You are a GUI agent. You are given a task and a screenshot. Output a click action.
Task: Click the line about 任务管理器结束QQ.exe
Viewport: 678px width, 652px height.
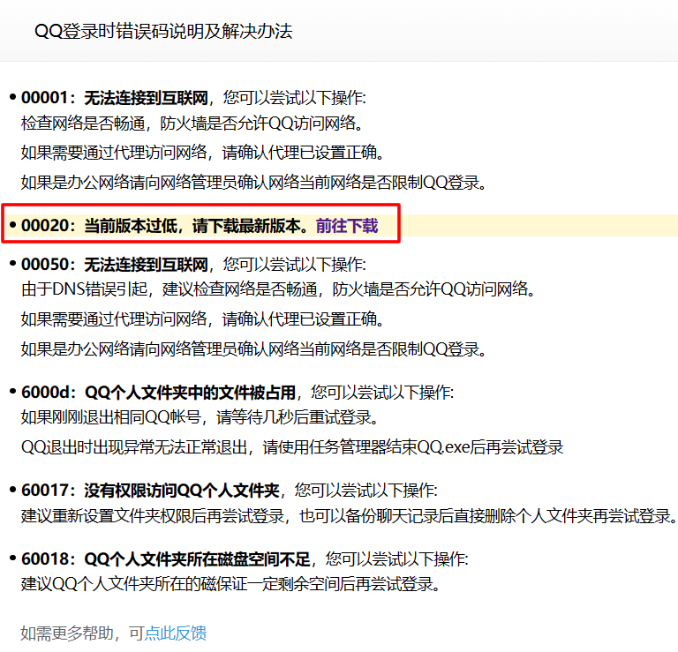tap(292, 446)
